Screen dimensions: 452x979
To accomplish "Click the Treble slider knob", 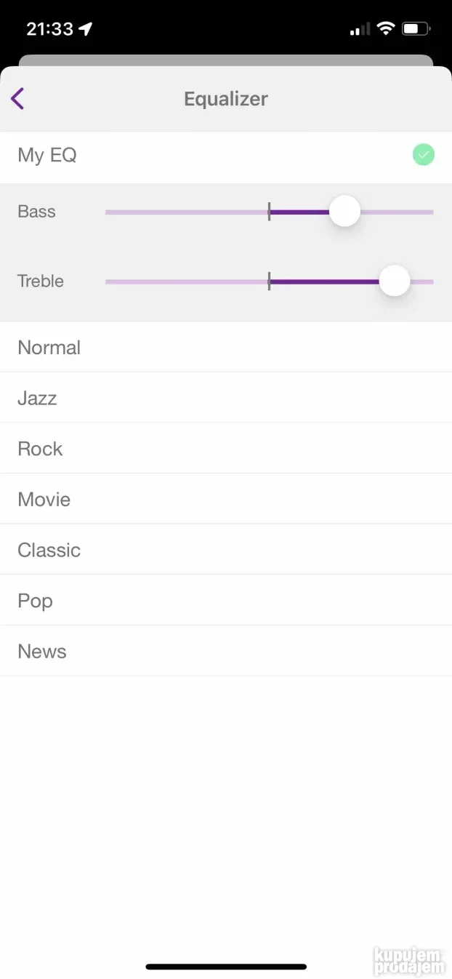I will point(395,281).
